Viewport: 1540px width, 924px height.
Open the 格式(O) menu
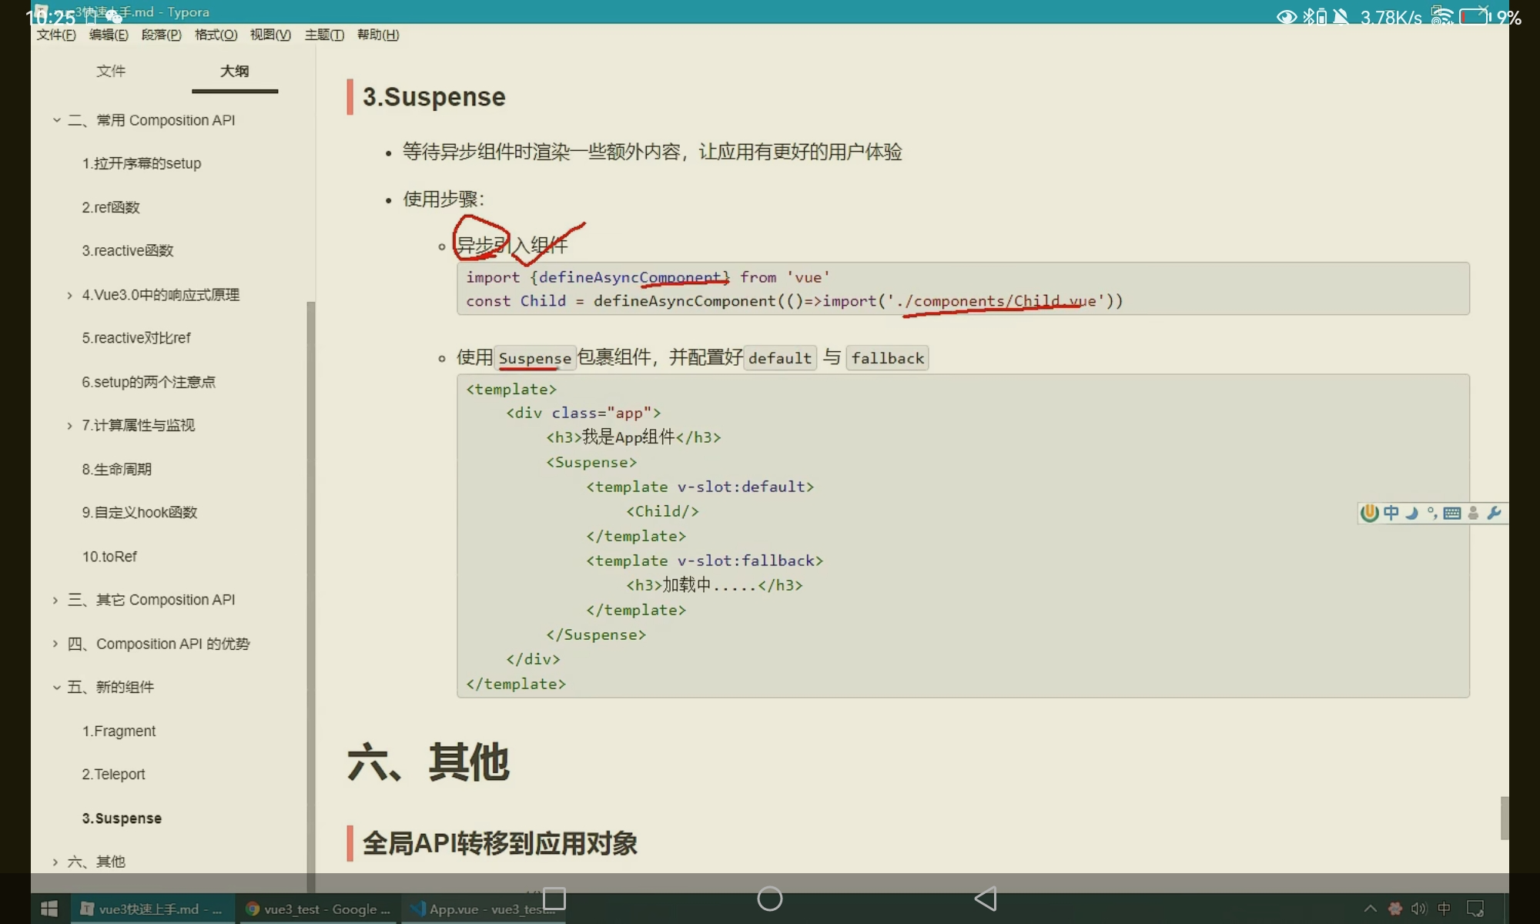point(216,35)
